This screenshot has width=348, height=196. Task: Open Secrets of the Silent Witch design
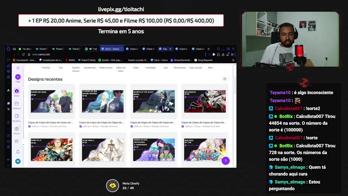pos(154,101)
